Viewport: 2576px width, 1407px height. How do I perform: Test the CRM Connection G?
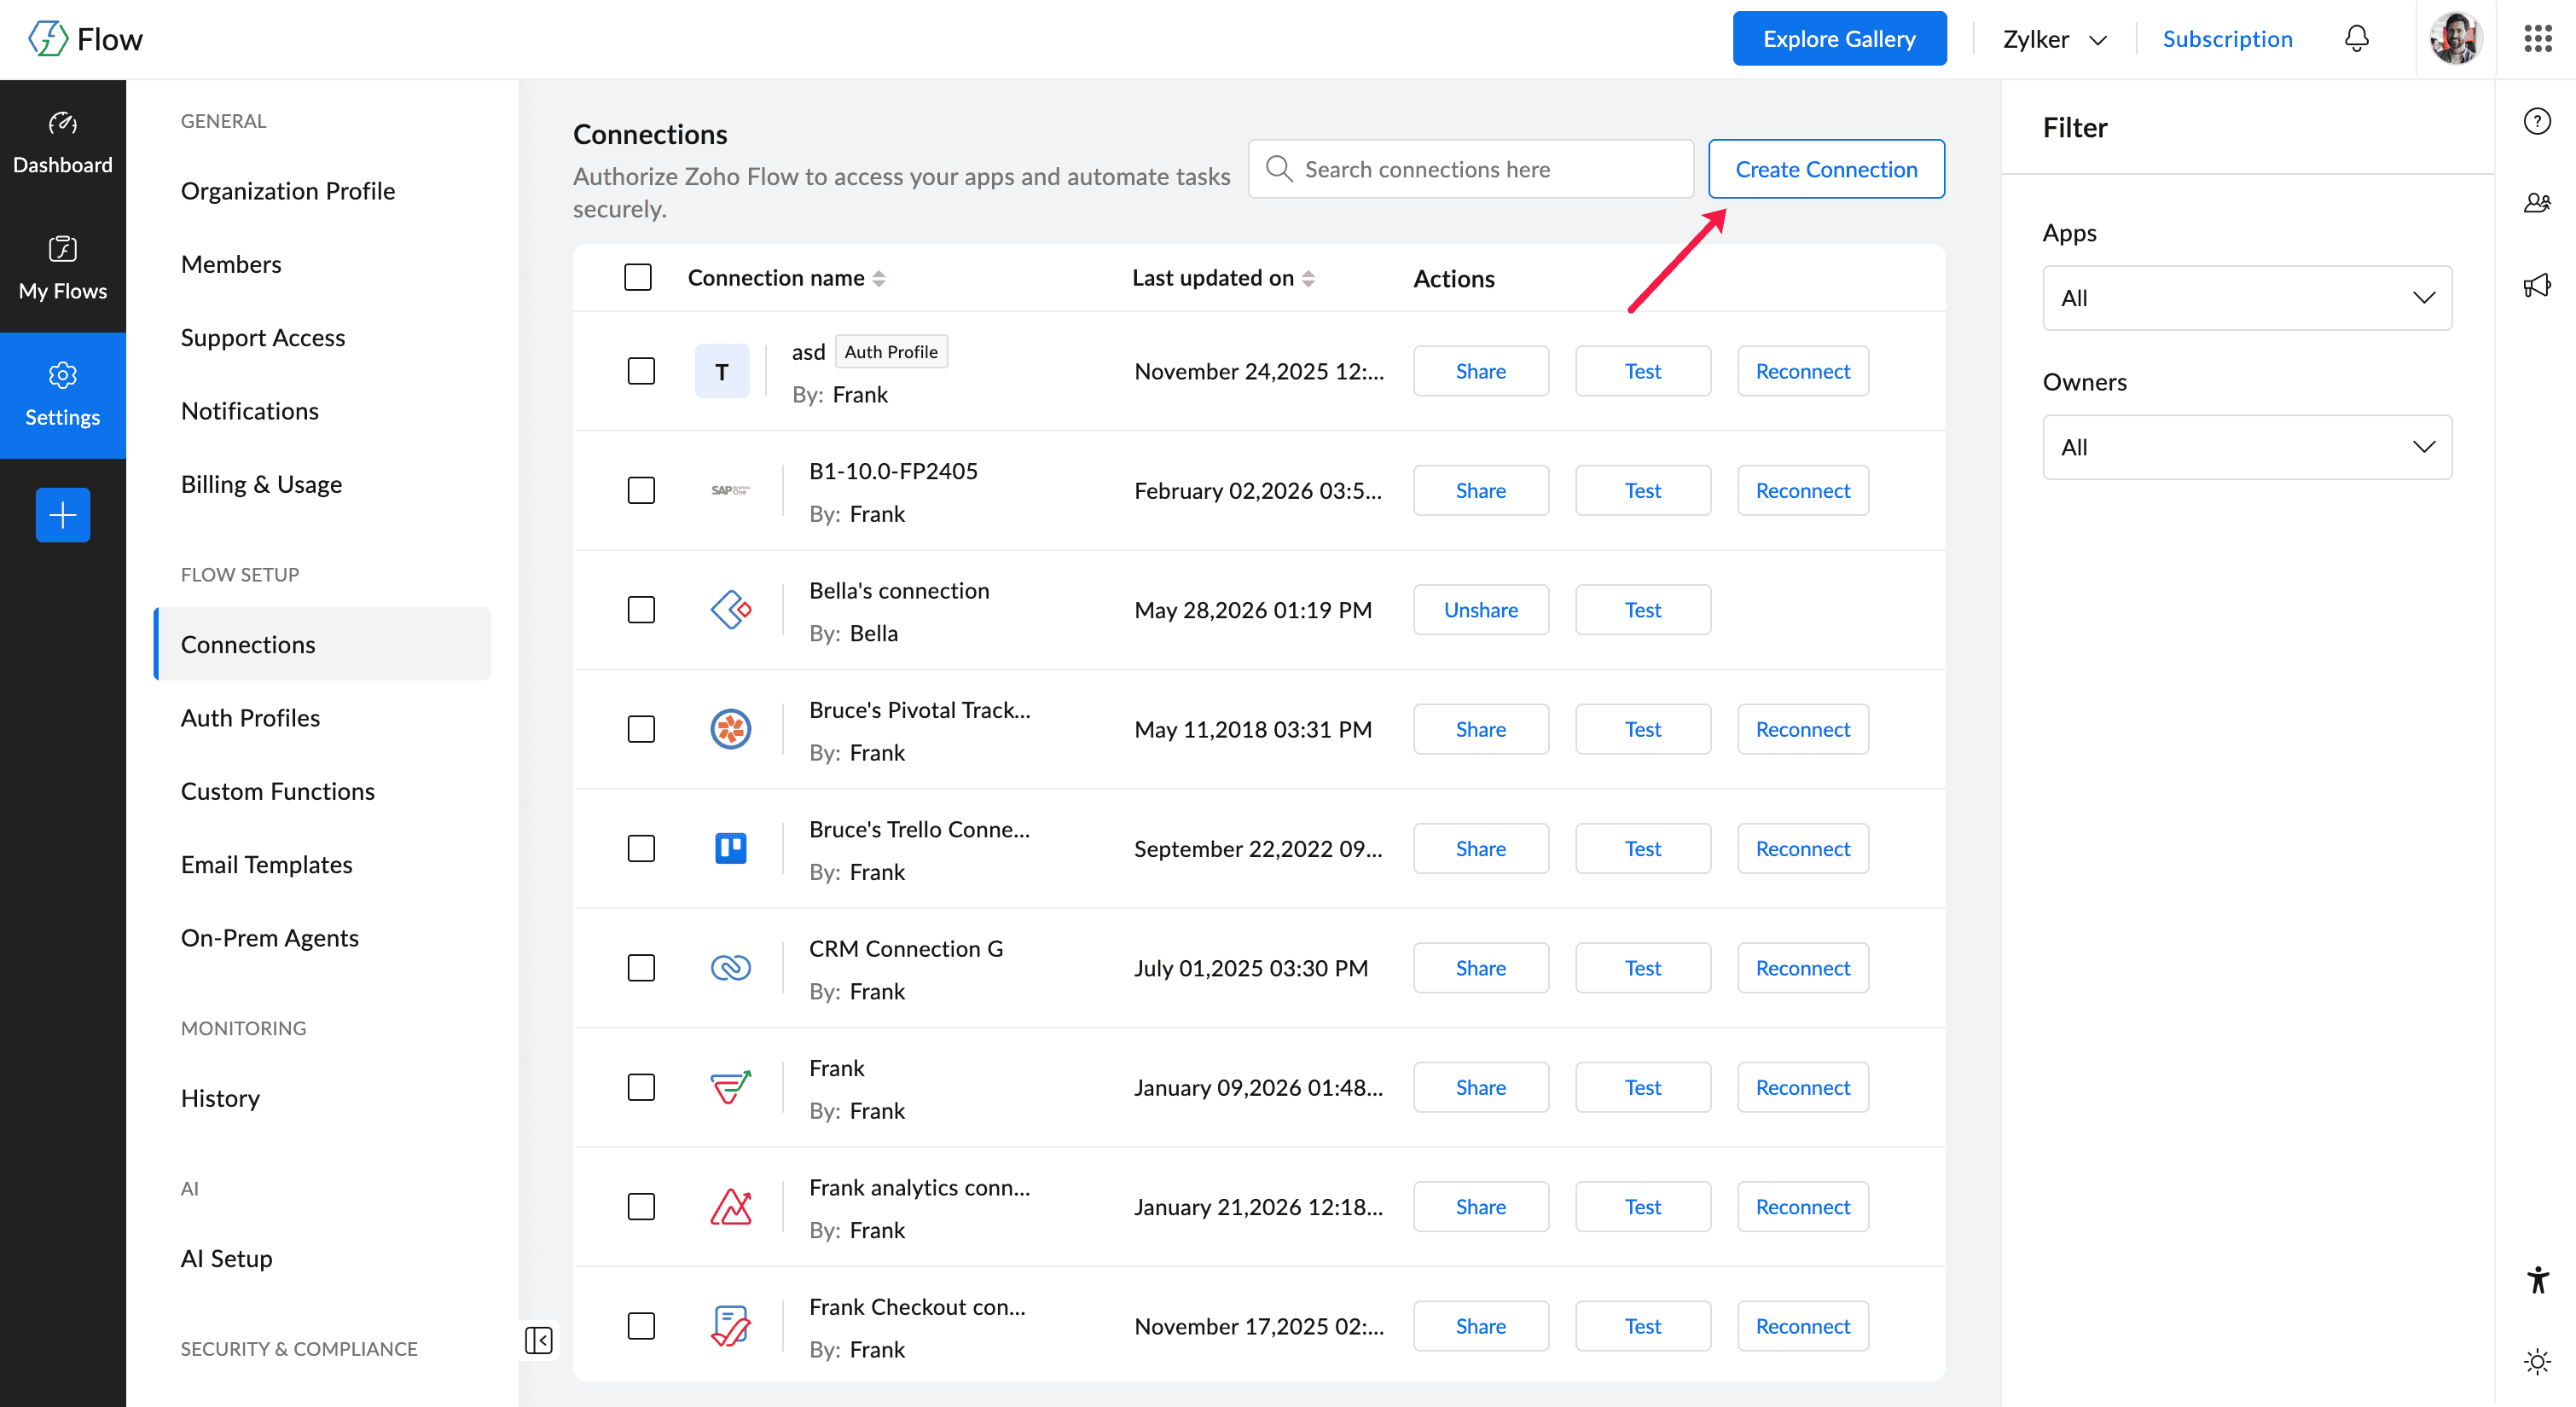click(x=1643, y=968)
